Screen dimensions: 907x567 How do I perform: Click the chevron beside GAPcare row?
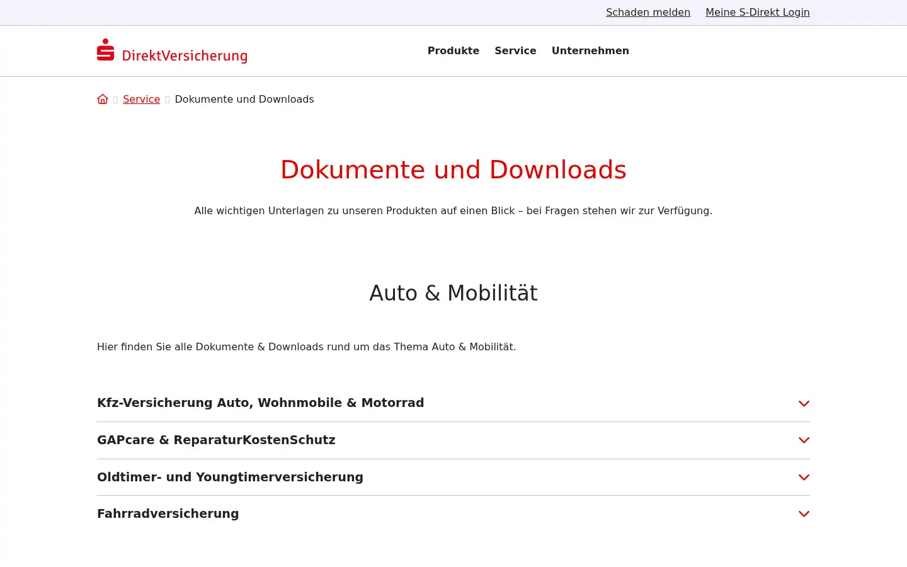[x=804, y=440]
